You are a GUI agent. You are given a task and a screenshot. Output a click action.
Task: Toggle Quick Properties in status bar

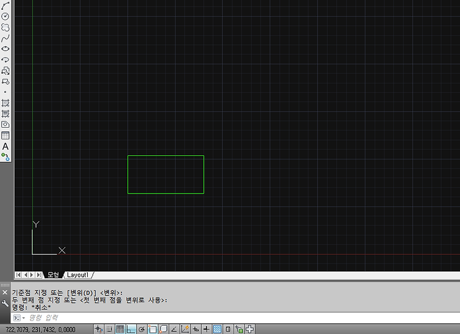point(228,329)
